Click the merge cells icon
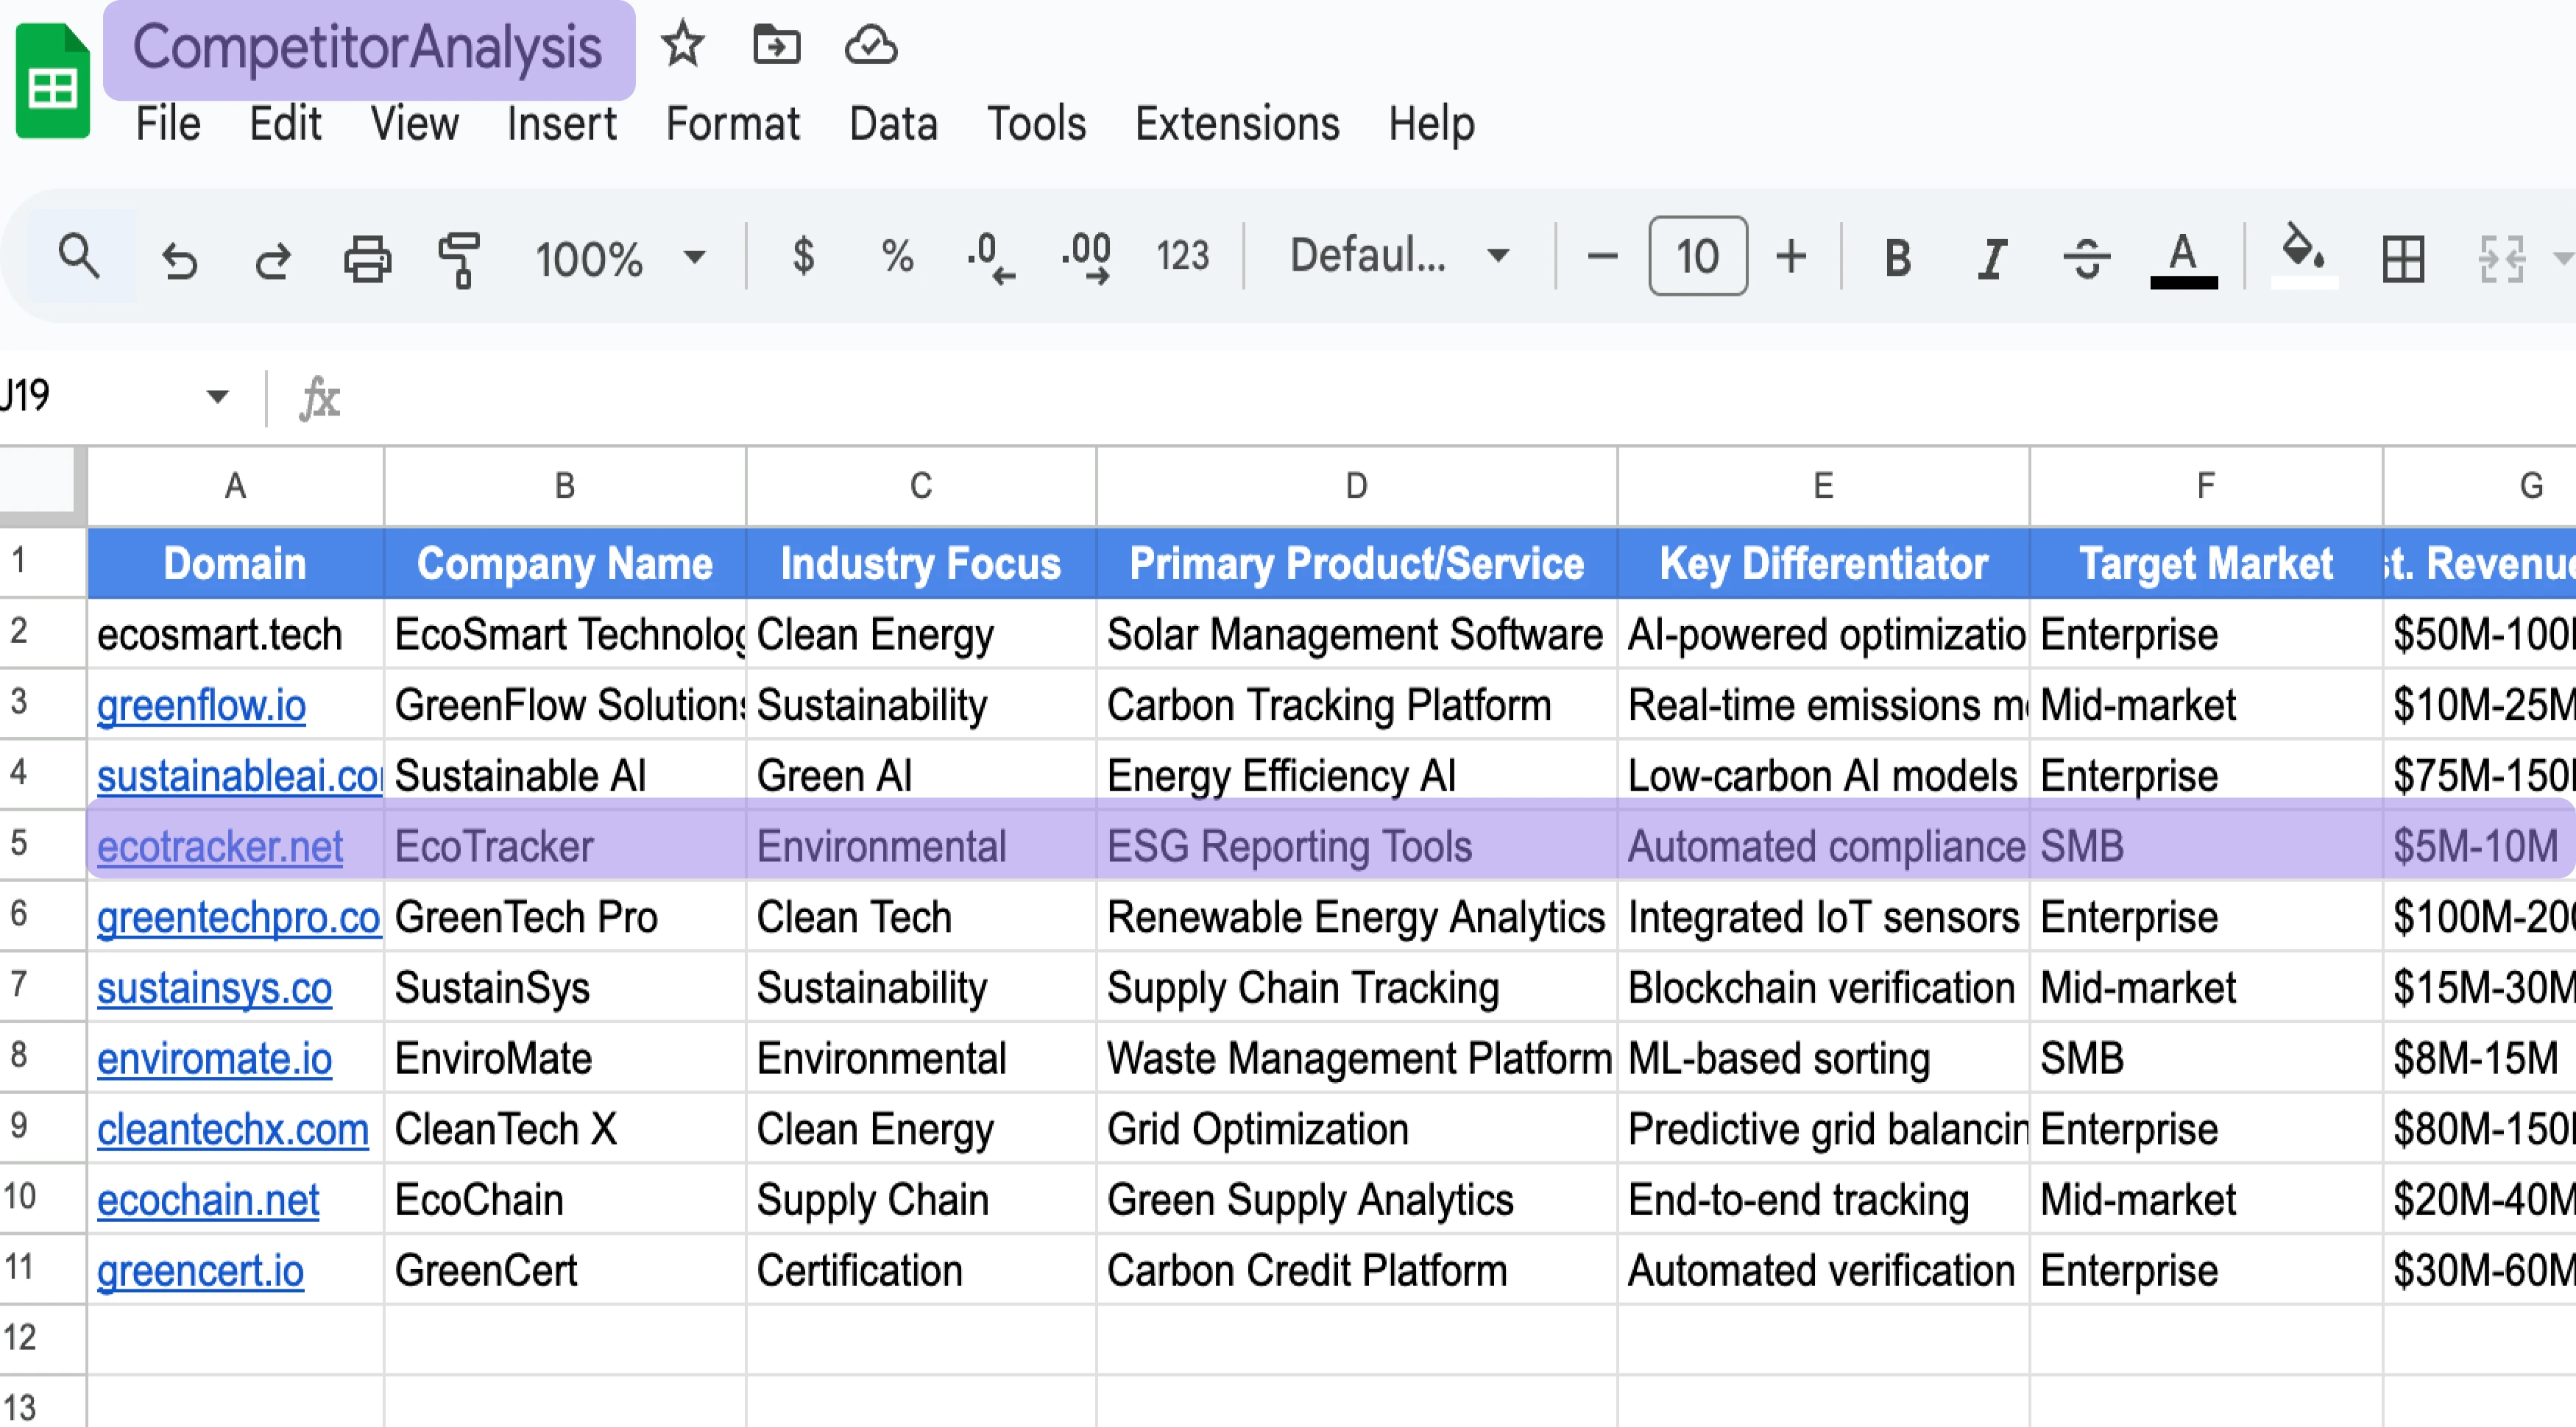Image resolution: width=2576 pixels, height=1427 pixels. tap(2502, 258)
